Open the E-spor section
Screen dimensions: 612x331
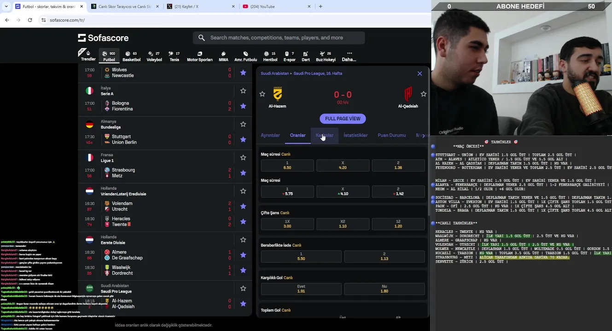click(x=290, y=56)
